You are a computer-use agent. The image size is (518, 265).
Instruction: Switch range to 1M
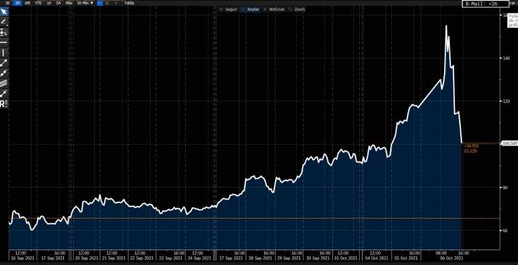point(18,3)
